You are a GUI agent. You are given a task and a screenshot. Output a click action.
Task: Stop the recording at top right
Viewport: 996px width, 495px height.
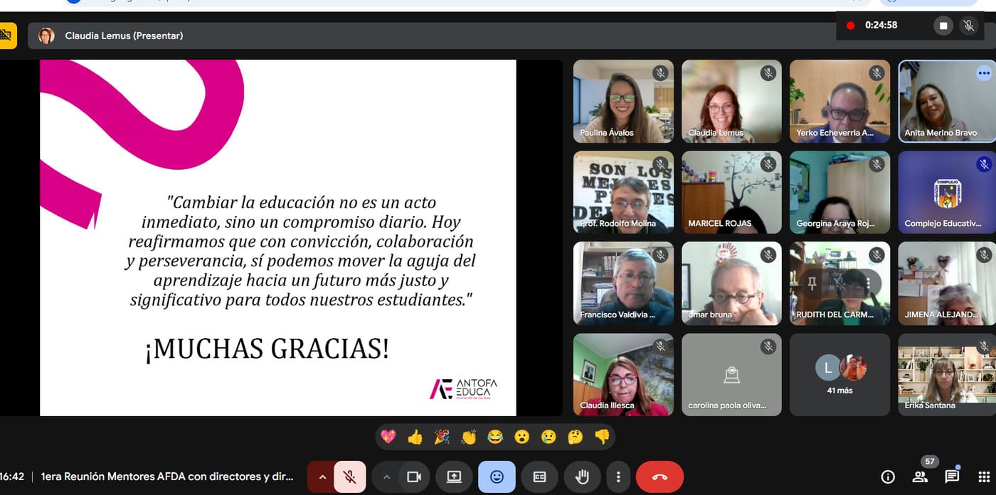point(943,26)
